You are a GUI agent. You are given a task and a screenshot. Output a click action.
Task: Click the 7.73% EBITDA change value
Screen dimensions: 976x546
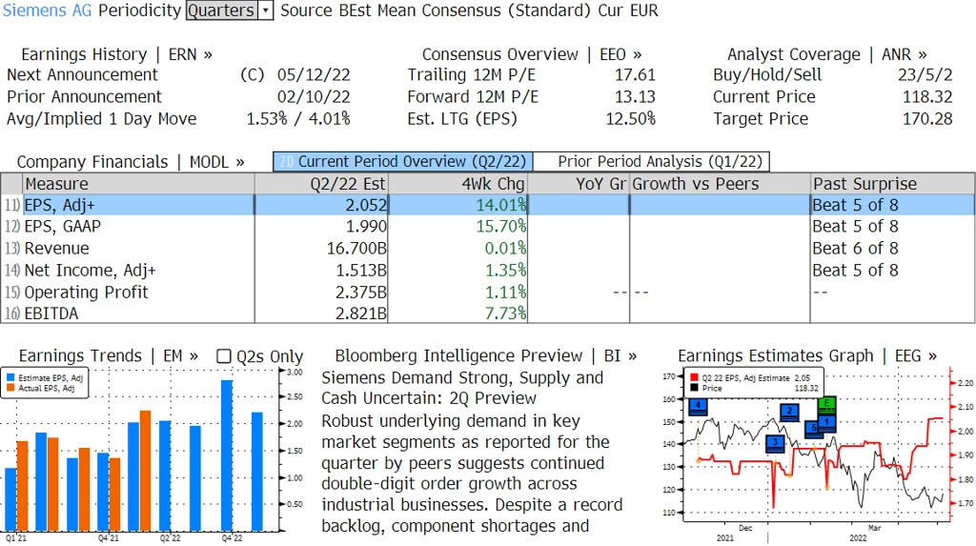coord(505,313)
